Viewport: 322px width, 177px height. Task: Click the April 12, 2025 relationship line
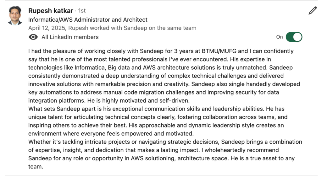pos(112,28)
